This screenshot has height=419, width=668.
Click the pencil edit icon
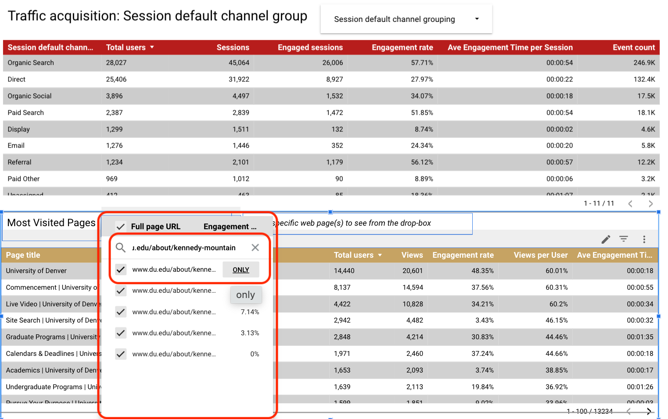click(x=606, y=239)
